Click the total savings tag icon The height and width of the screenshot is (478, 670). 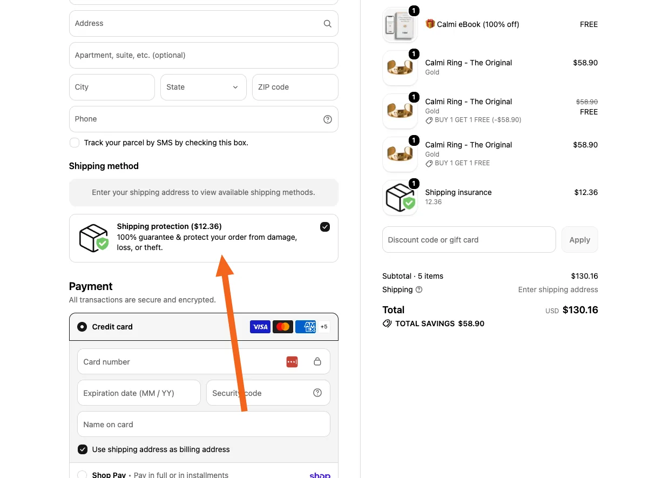coord(387,324)
